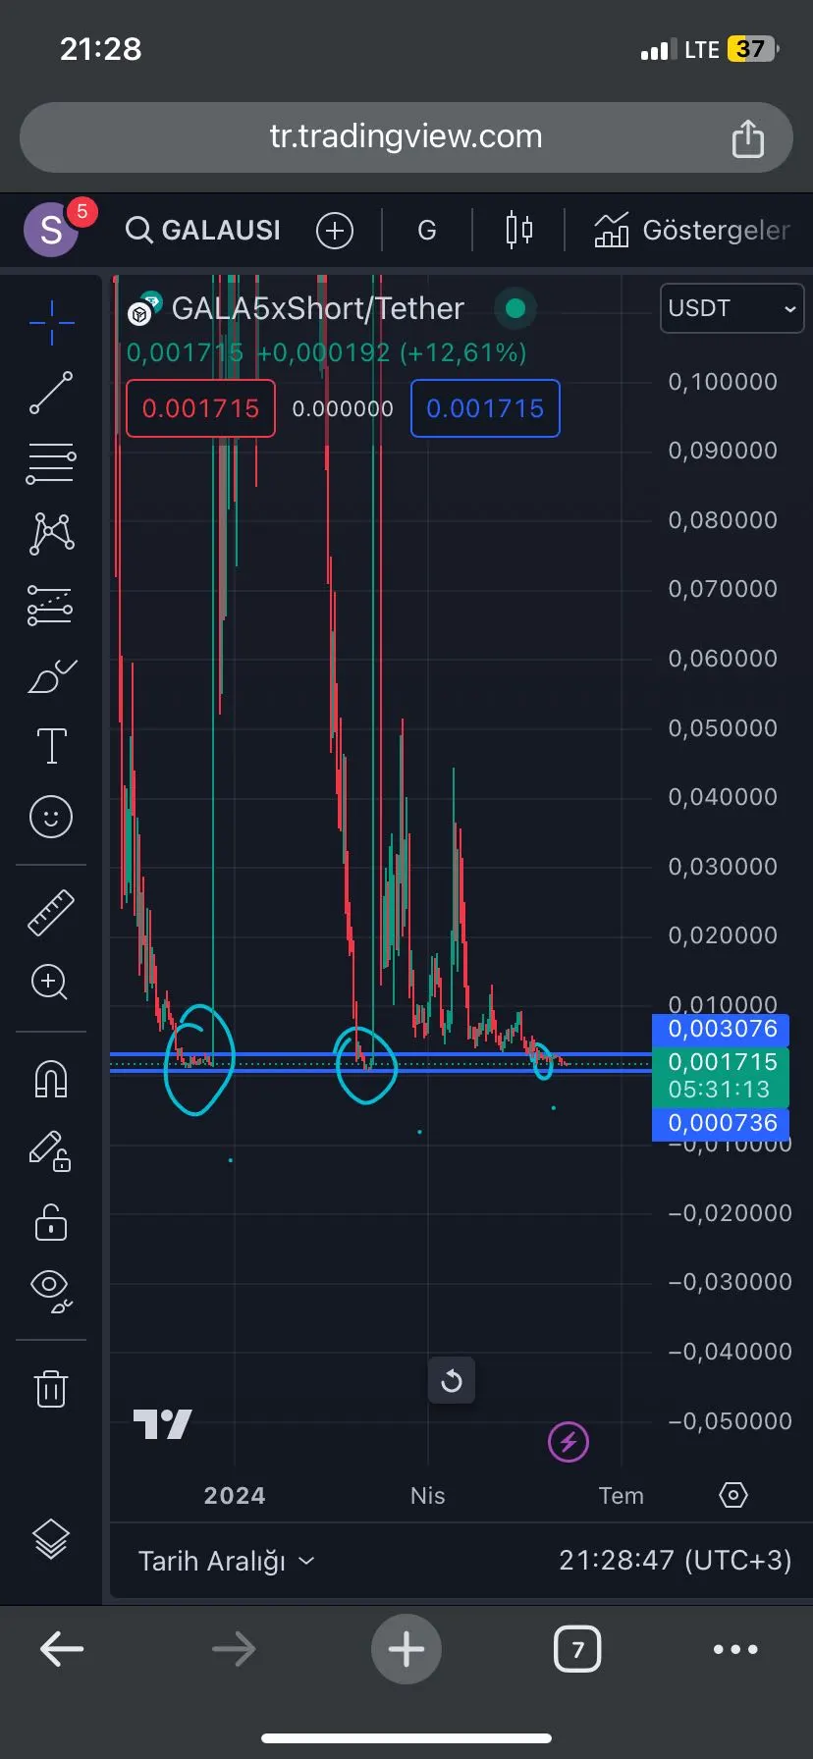Select the ruler measure tool
This screenshot has width=813, height=1759.
coord(51,912)
